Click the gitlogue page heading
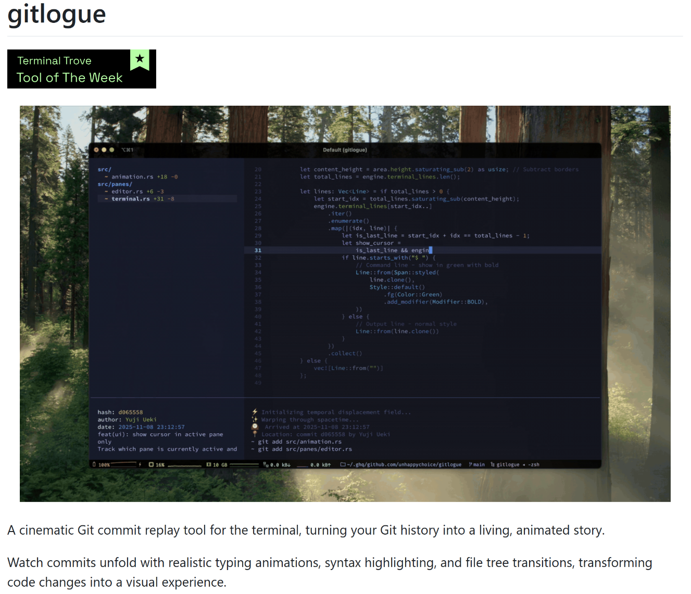This screenshot has width=691, height=594. (57, 15)
